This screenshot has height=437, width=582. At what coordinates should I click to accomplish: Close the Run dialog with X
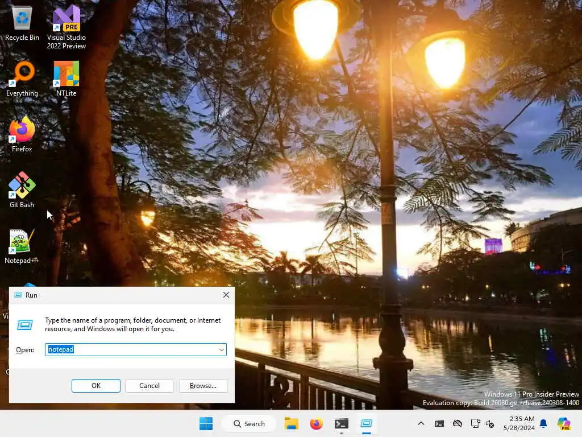[226, 295]
